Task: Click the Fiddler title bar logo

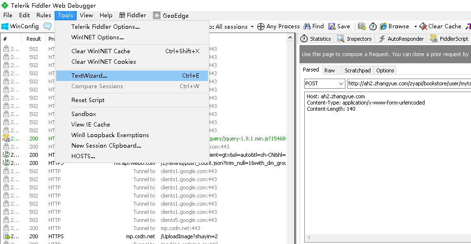Action: click(x=4, y=5)
